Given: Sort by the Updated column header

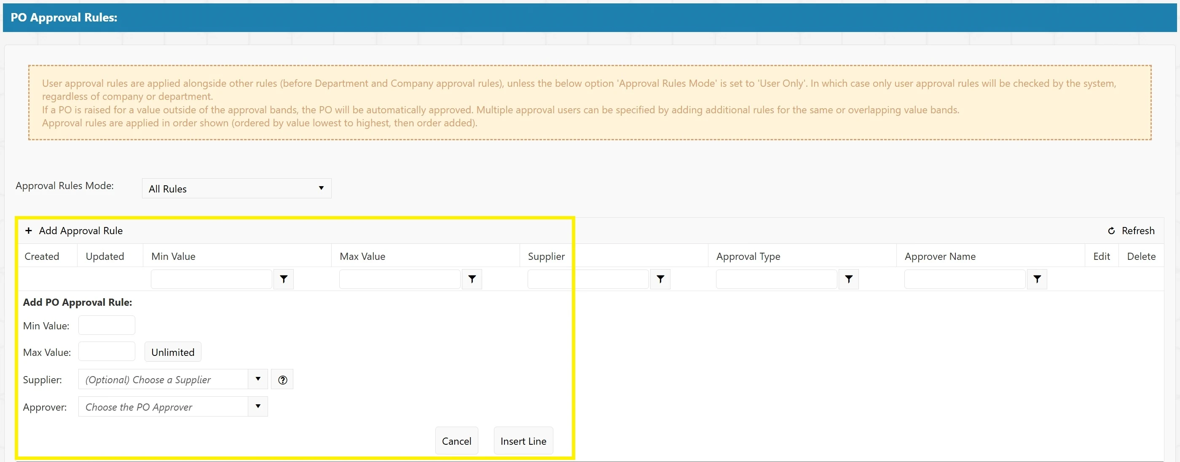Looking at the screenshot, I should pyautogui.click(x=105, y=256).
